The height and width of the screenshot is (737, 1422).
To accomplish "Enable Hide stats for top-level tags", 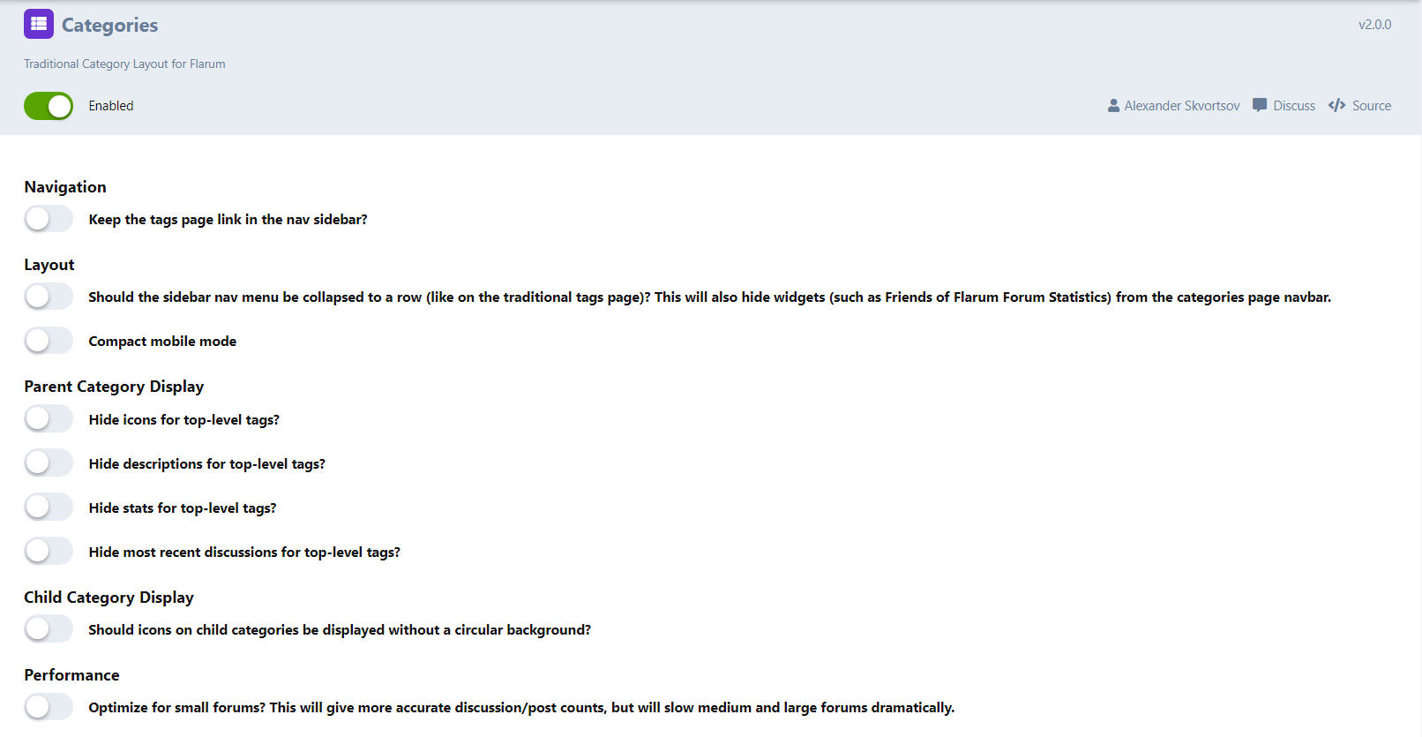I will [49, 507].
